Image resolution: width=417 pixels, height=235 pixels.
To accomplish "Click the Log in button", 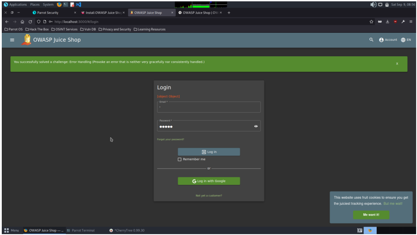I will click(209, 152).
